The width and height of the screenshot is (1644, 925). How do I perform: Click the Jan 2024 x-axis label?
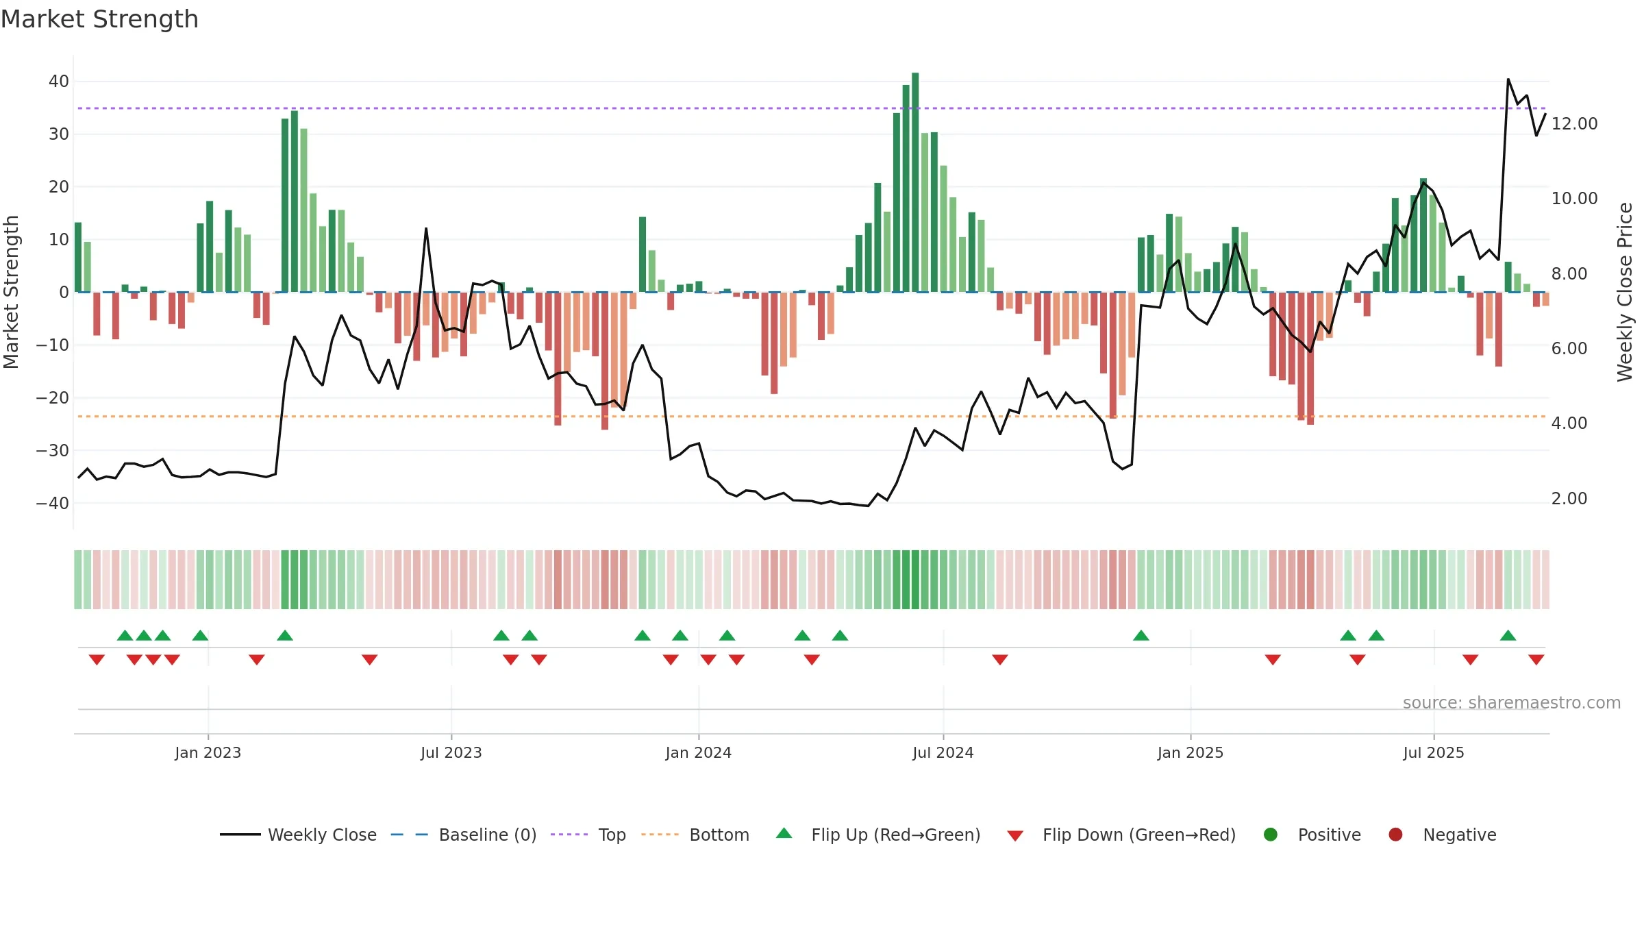(699, 752)
